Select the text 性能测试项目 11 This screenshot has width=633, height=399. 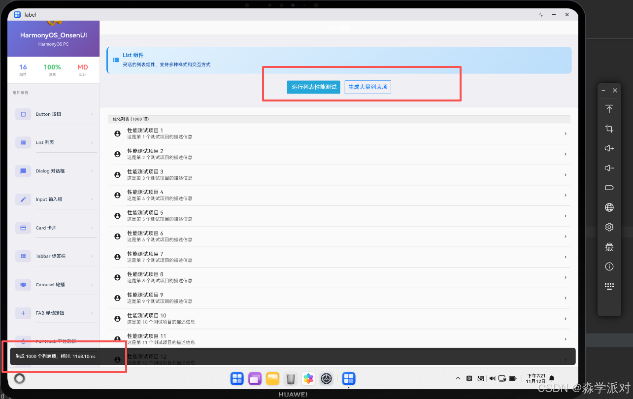click(x=147, y=336)
